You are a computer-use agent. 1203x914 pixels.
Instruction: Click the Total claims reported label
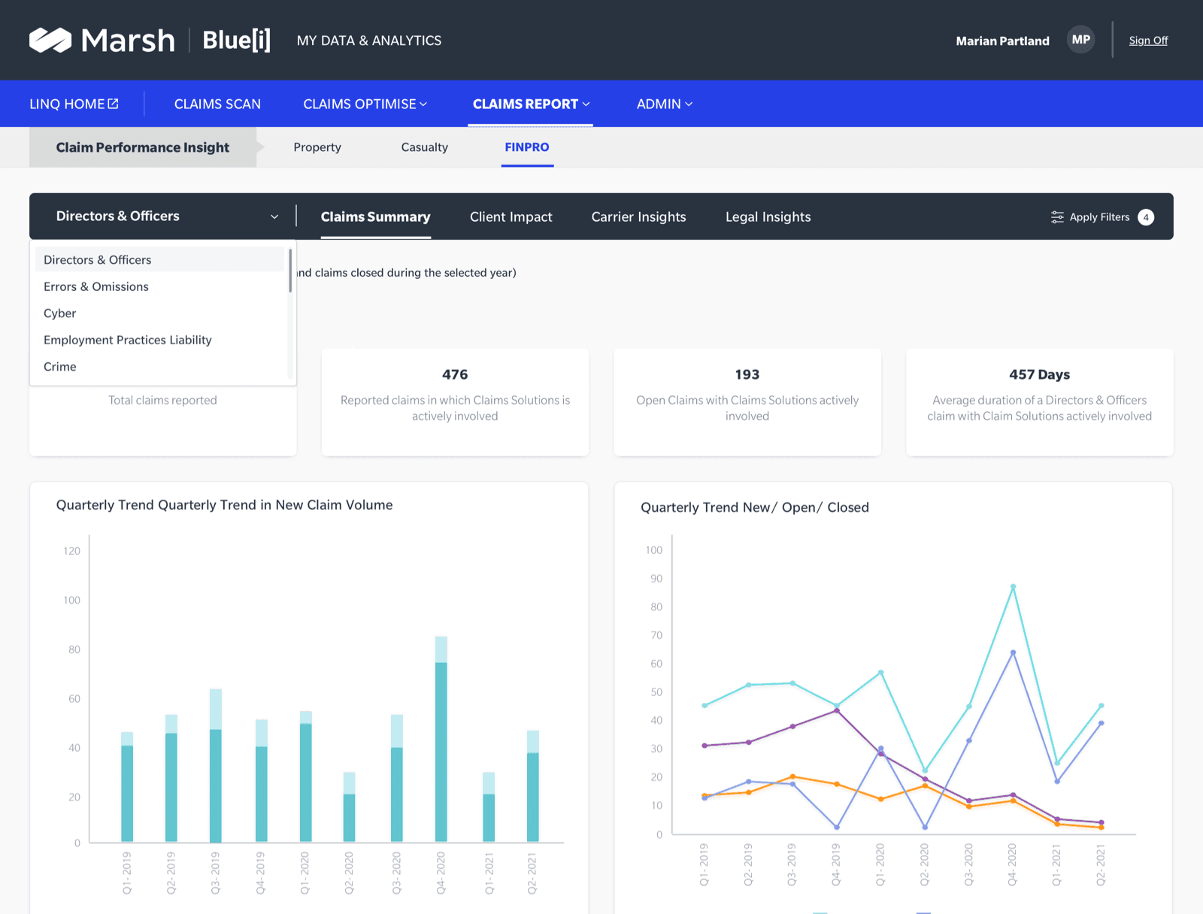(162, 400)
